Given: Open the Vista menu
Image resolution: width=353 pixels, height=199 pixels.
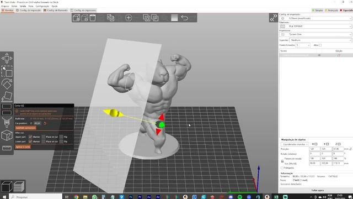Looking at the screenshot, I should pyautogui.click(x=31, y=6).
